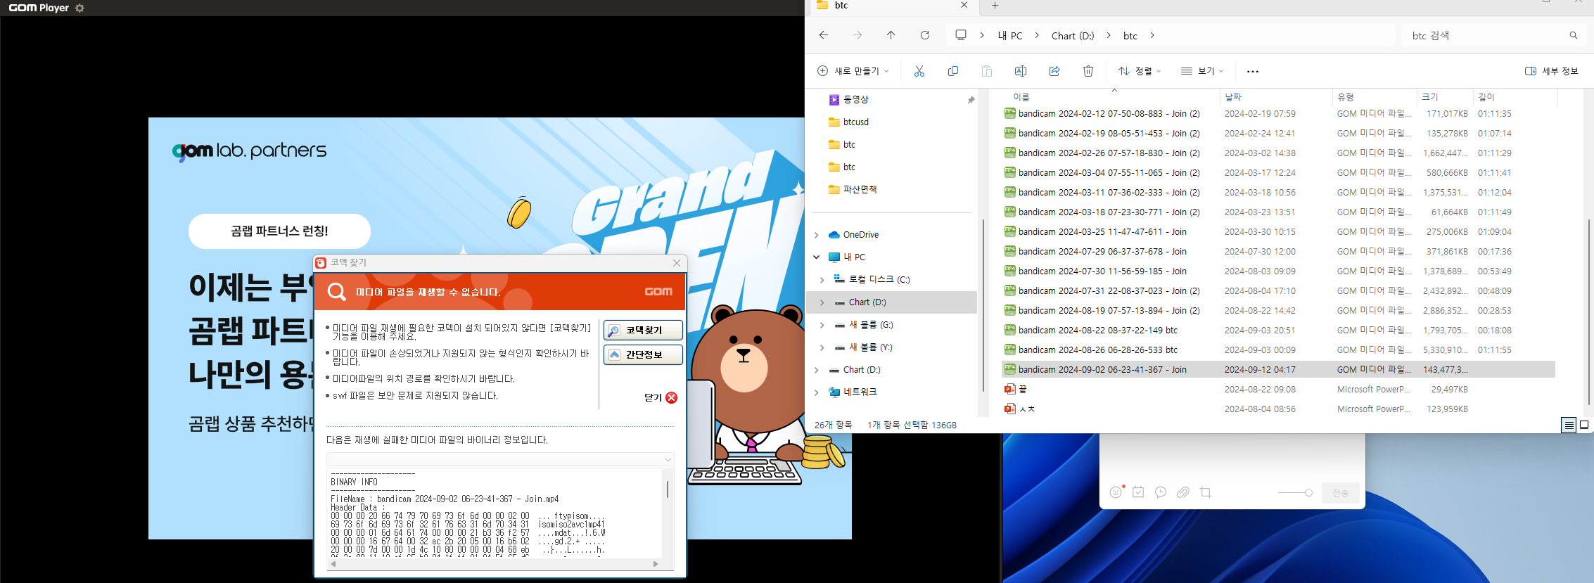Click the vertical scrollbar of the binary info box
Image resolution: width=1594 pixels, height=583 pixels.
coord(668,513)
